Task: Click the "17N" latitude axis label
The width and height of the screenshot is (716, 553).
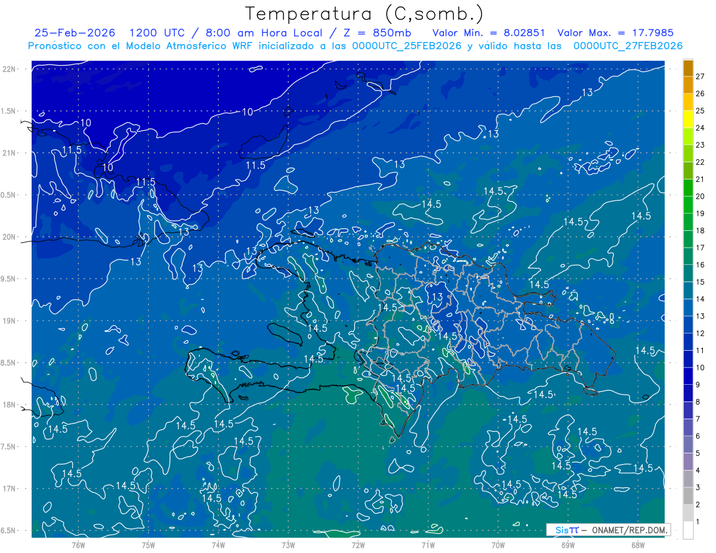Action: tap(10, 489)
